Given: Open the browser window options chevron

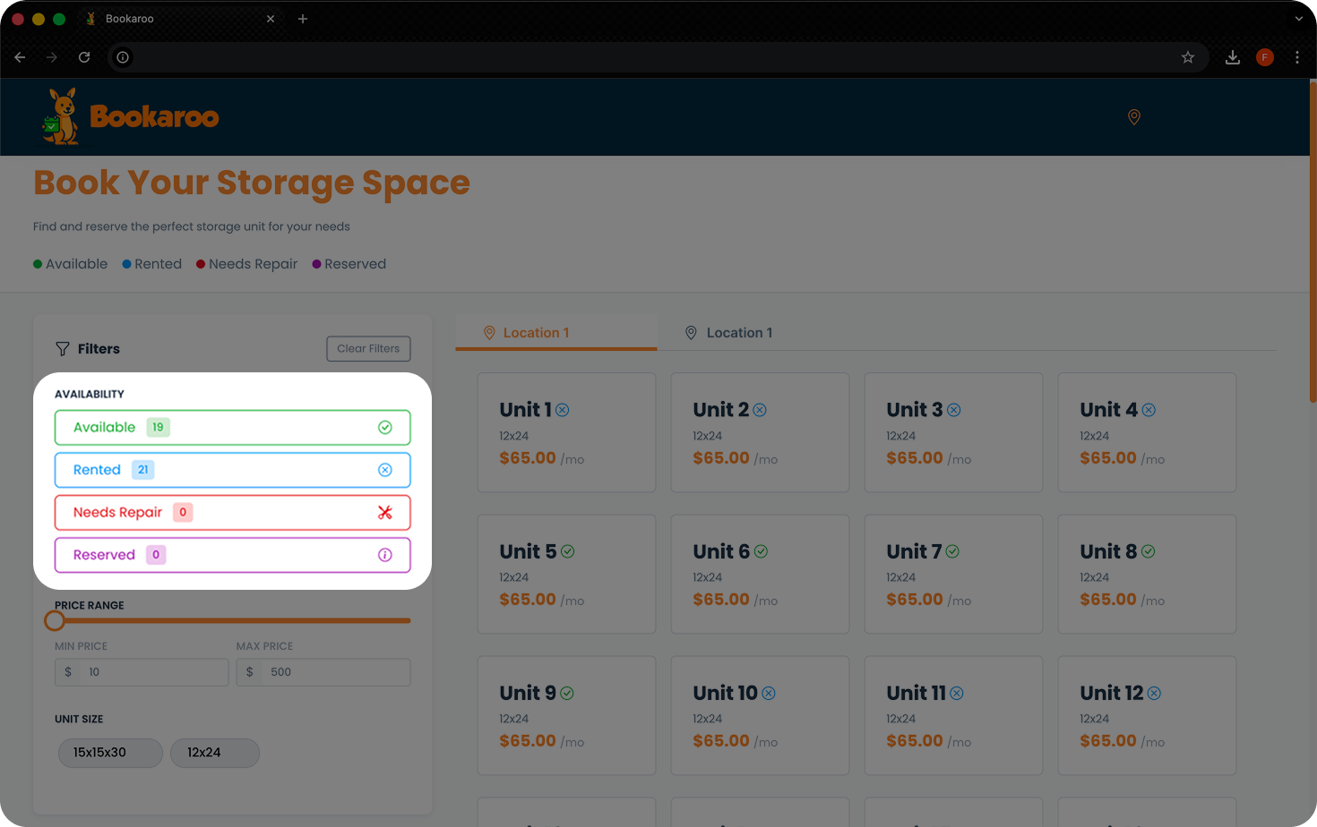Looking at the screenshot, I should point(1298,18).
